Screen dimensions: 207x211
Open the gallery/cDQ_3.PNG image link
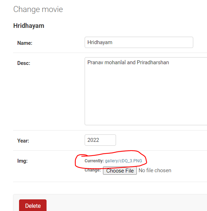click(x=123, y=161)
